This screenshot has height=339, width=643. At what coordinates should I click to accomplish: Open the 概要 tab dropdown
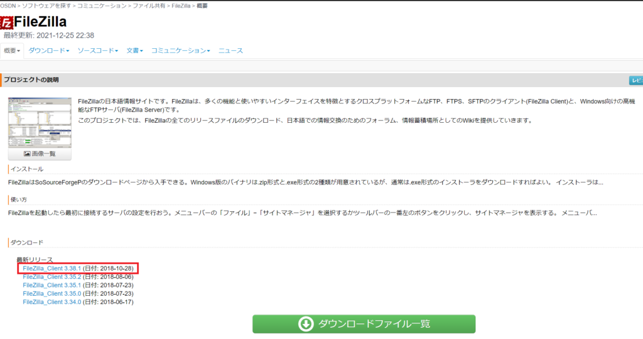(x=12, y=51)
